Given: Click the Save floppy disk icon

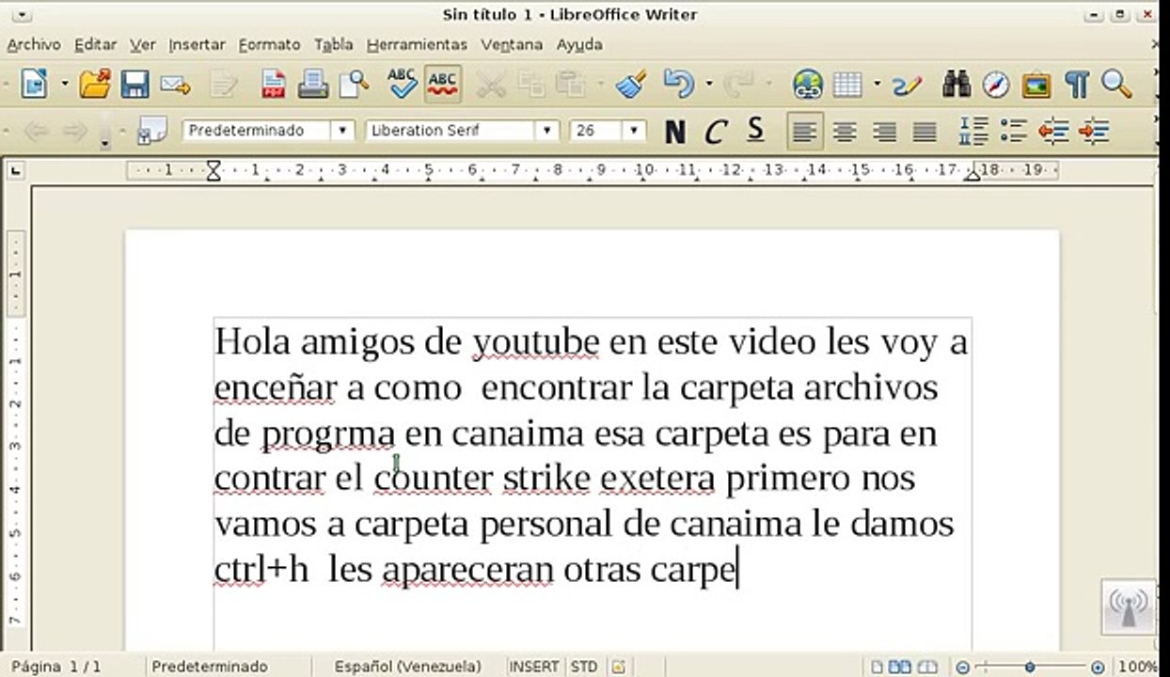Looking at the screenshot, I should [134, 85].
